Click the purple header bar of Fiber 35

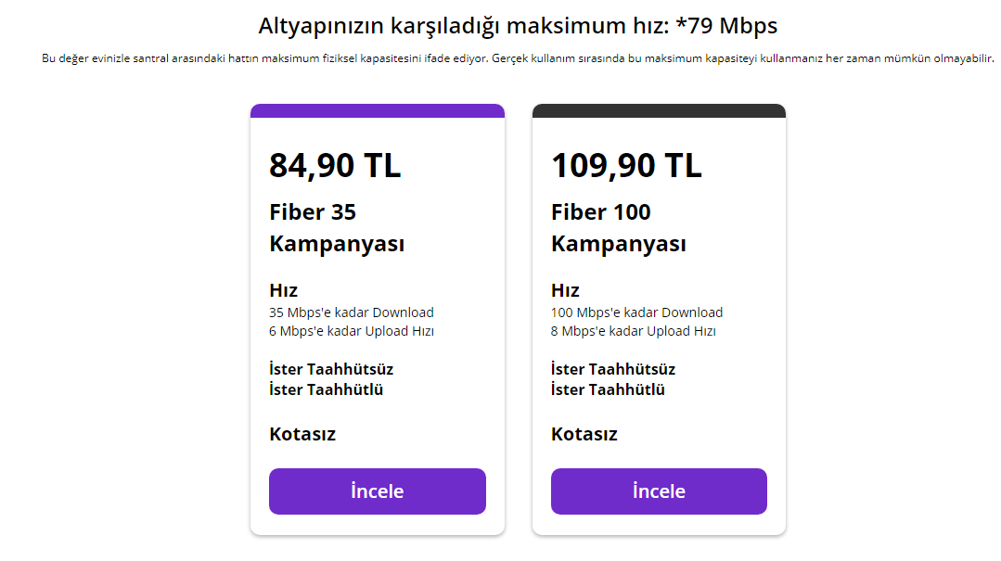tap(377, 109)
